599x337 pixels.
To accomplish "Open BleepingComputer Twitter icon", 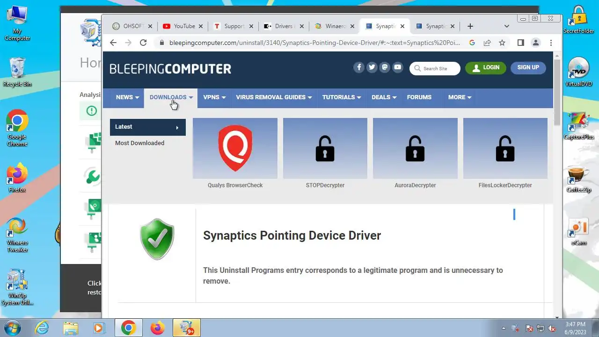I will point(372,67).
